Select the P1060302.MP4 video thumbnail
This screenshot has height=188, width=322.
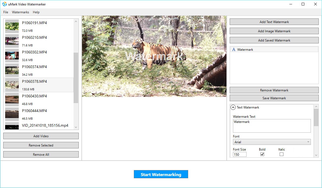12,55
